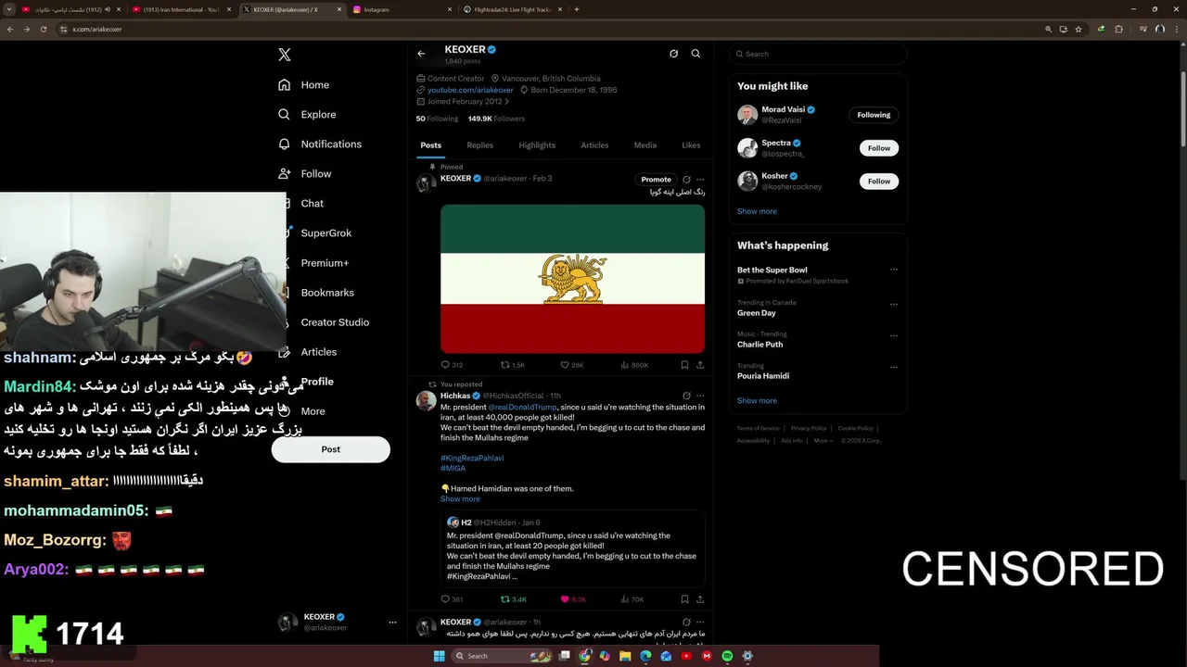The height and width of the screenshot is (667, 1187).
Task: Bookmark the pinned flag post
Action: point(684,365)
